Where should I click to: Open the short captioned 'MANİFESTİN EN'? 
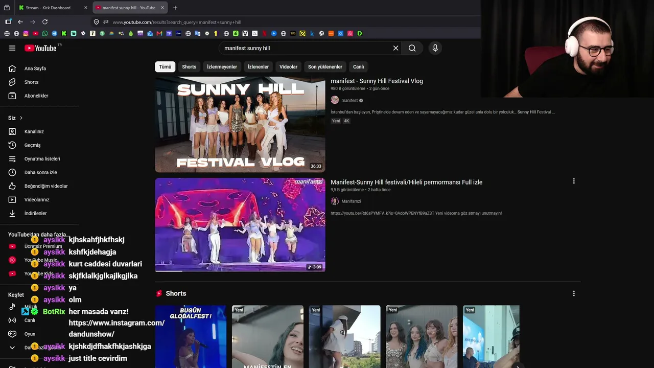click(268, 336)
